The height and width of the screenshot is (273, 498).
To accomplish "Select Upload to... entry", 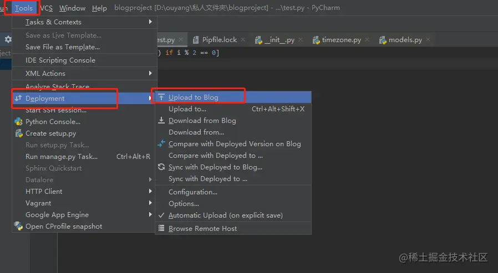I will pos(233,109).
